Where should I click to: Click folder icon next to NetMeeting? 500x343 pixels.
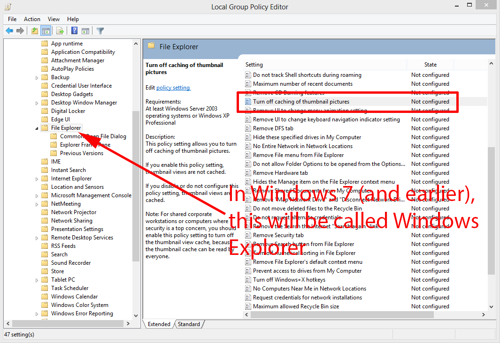(x=45, y=204)
